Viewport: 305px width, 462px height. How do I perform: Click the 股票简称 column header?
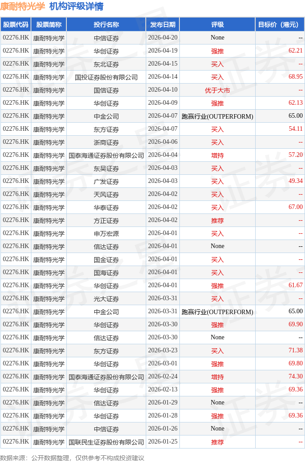49,24
